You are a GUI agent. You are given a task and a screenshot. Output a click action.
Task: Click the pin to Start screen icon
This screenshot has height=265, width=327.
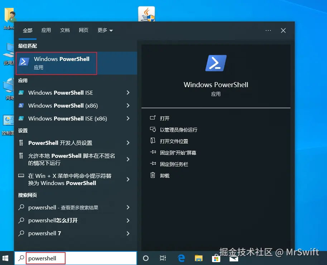[x=153, y=152]
